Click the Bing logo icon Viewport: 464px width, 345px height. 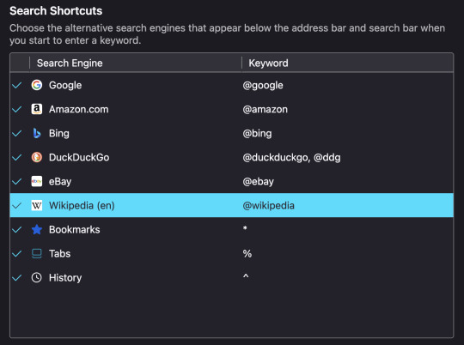click(37, 133)
